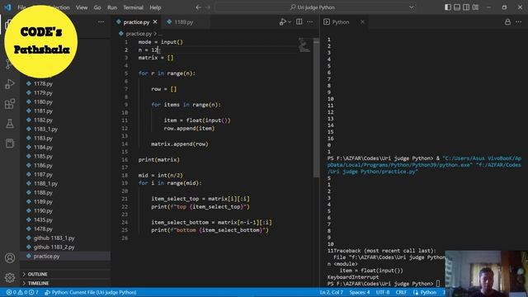
Task: Open errors and warnings status indicator
Action: tap(22, 292)
